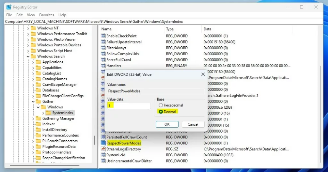Viewport: 328px width, 172px height.
Task: Click the Windows NT folder icon
Action: coord(33,28)
